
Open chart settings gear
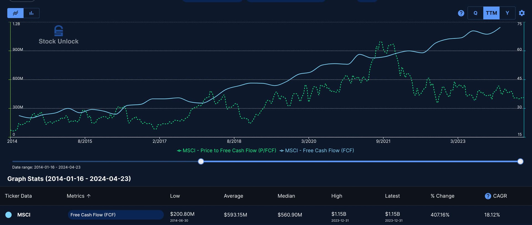(521, 13)
